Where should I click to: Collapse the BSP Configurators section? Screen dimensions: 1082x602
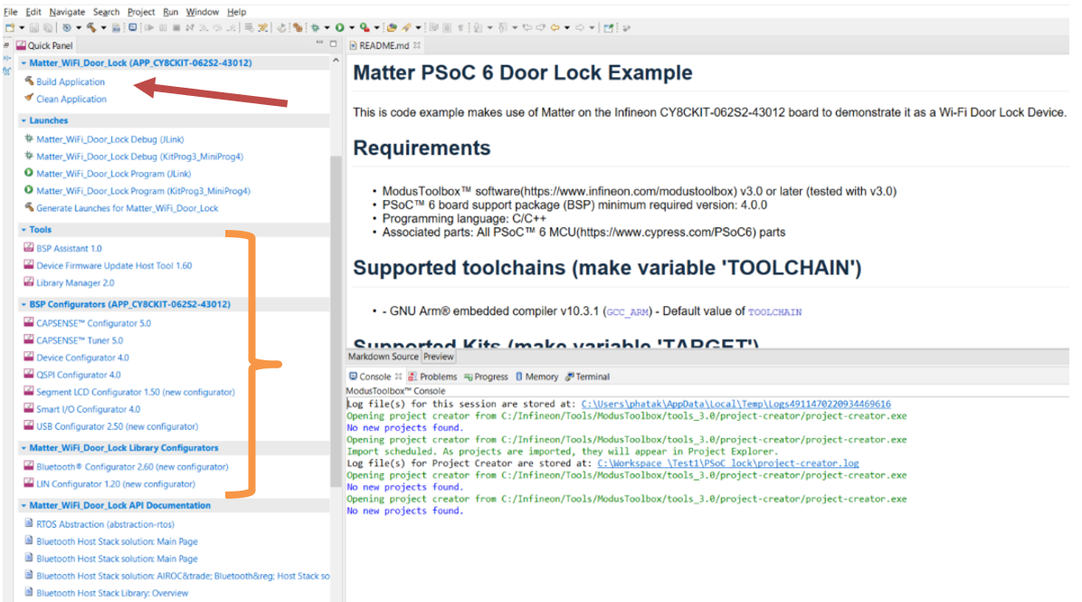pyautogui.click(x=24, y=304)
